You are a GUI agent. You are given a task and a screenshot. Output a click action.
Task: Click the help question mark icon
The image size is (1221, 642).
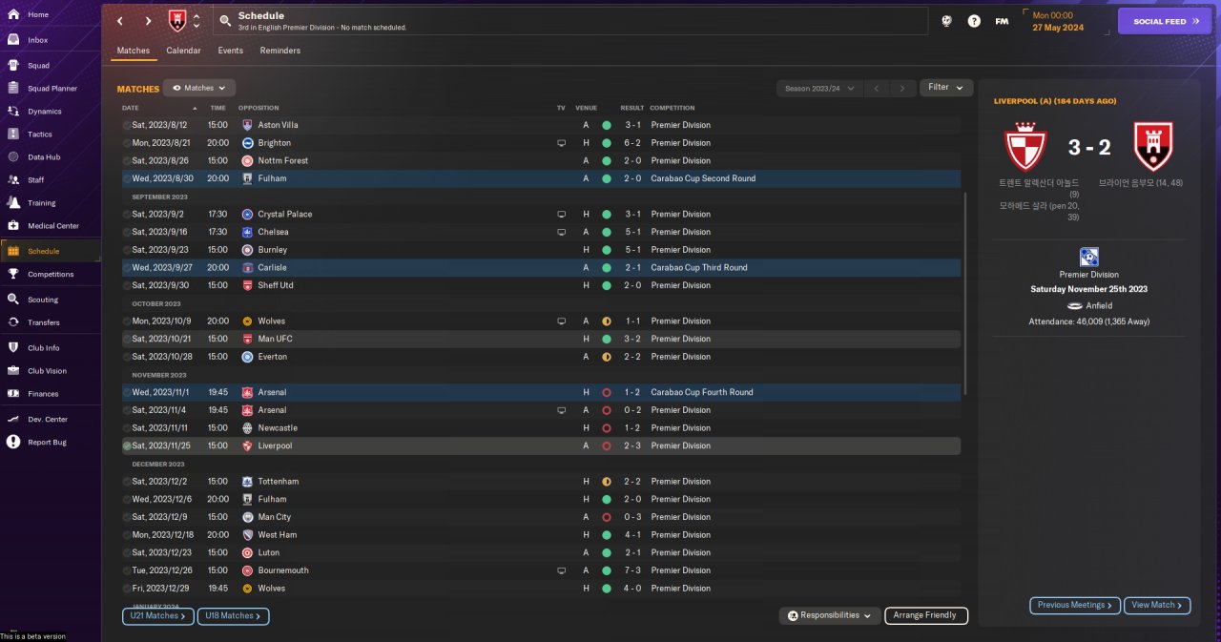tap(974, 21)
